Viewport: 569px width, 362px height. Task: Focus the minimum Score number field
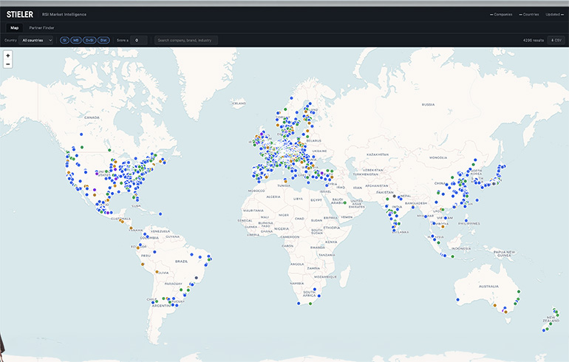coord(139,40)
